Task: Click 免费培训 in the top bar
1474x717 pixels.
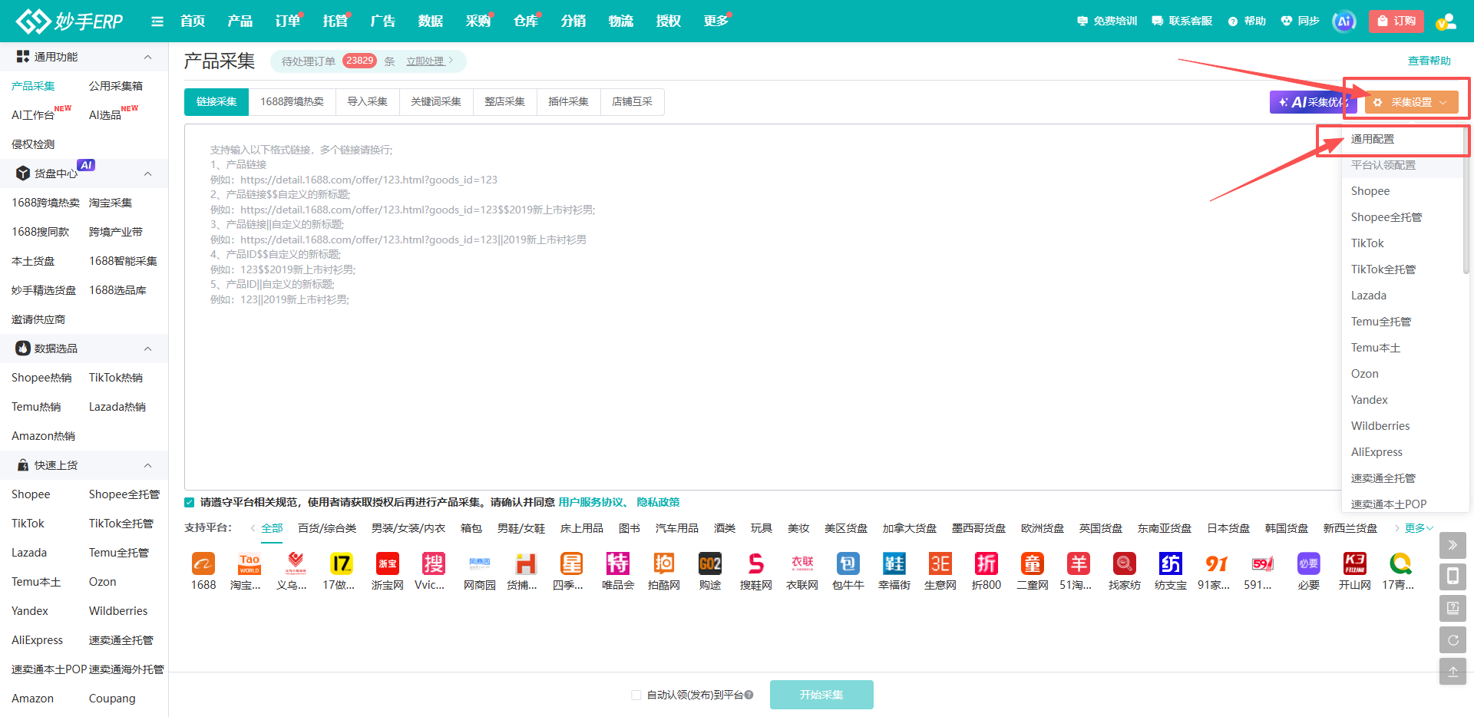Action: 1107,21
